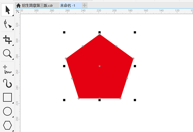Screen dimensions: 193x132
Task: Expand the Crop tool flyout triangle
Action: 13,45
